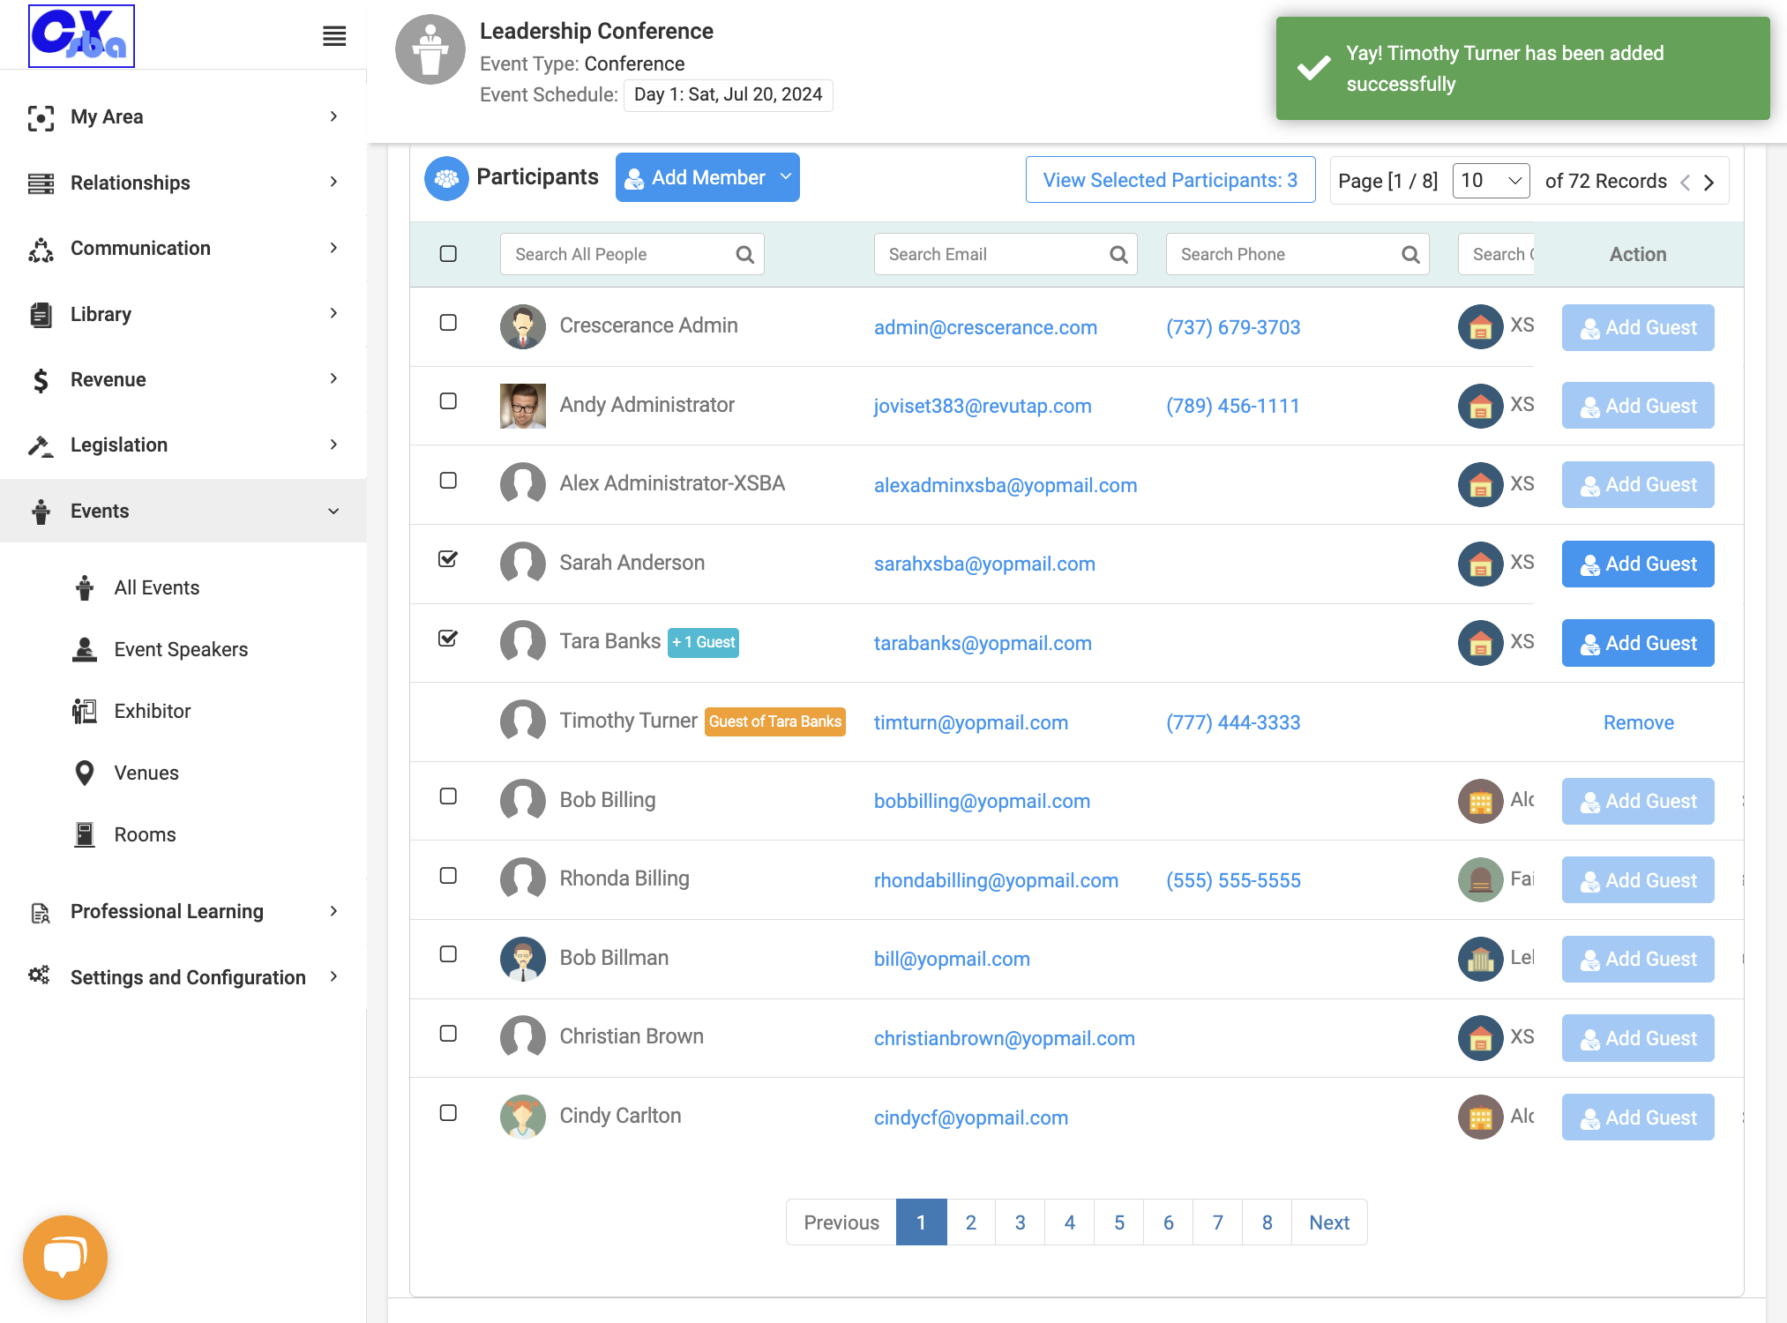Check the box for Andy Administrator
Image resolution: width=1787 pixels, height=1323 pixels.
(x=448, y=401)
